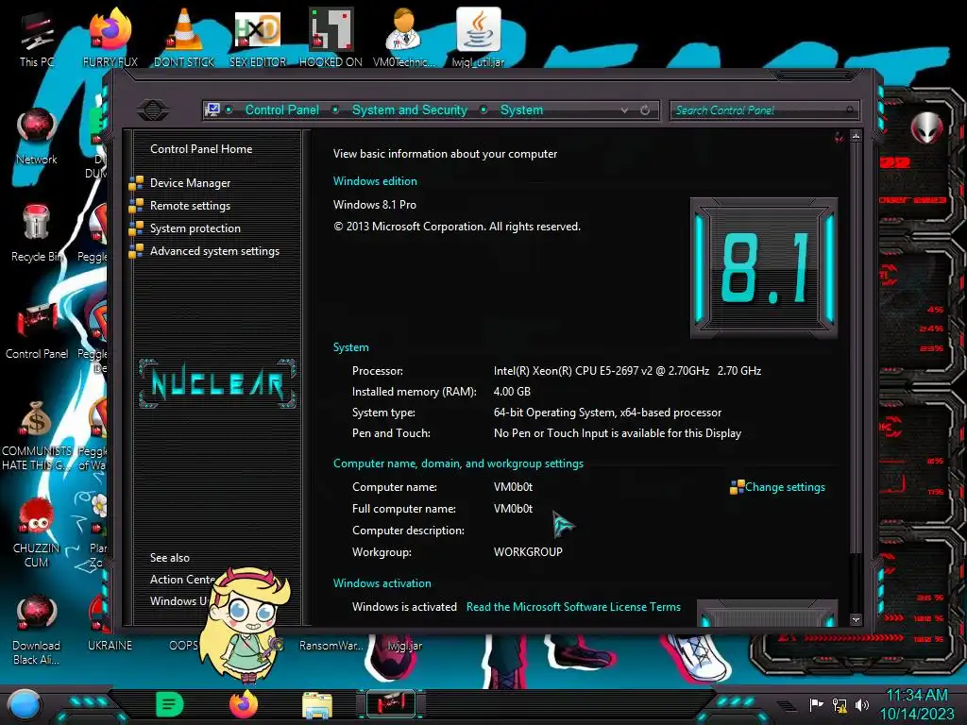Image resolution: width=967 pixels, height=725 pixels.
Task: Click the volume speaker tray icon
Action: coord(861,704)
